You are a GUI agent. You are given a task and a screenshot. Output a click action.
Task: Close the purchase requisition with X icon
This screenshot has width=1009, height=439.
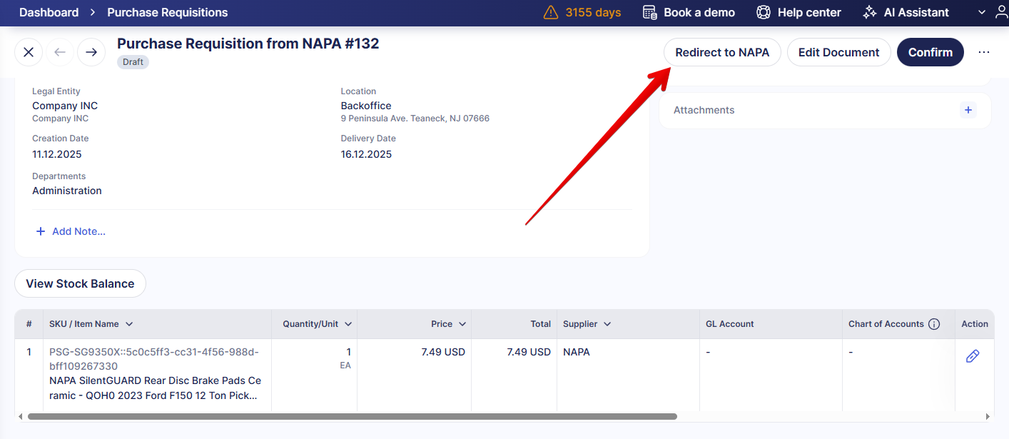point(29,52)
